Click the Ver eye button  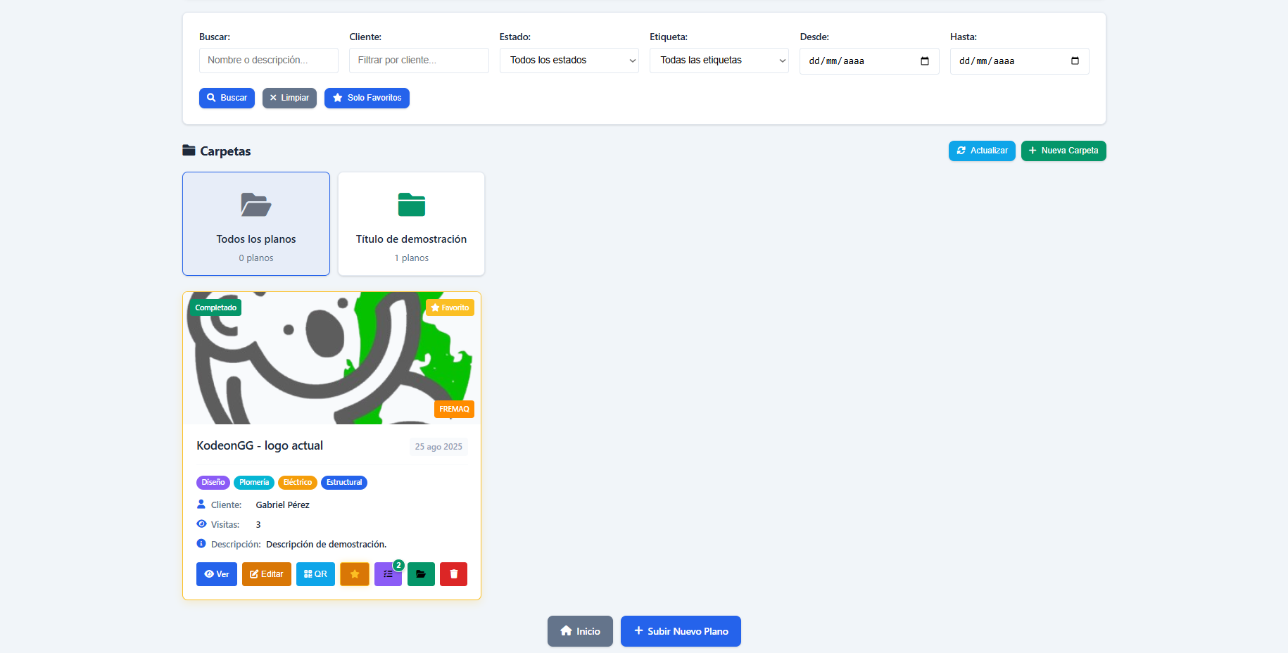pyautogui.click(x=217, y=574)
